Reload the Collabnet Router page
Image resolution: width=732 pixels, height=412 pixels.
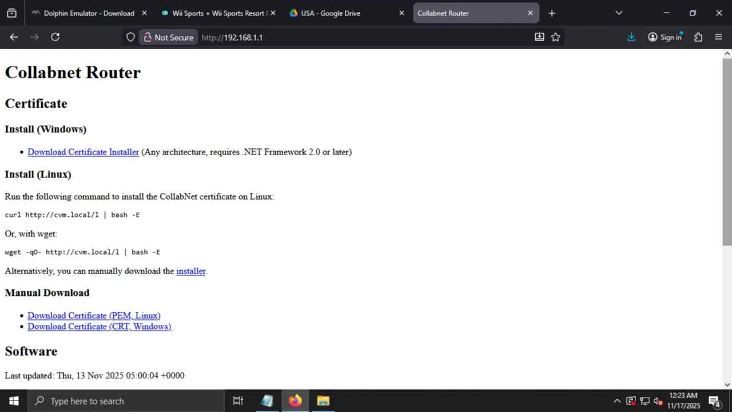point(55,37)
